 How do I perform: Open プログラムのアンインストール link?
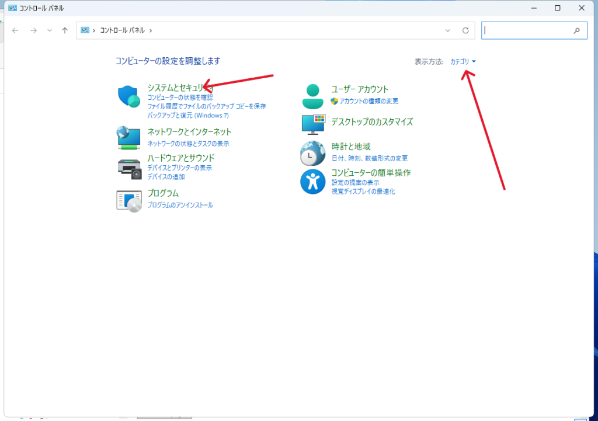[180, 205]
